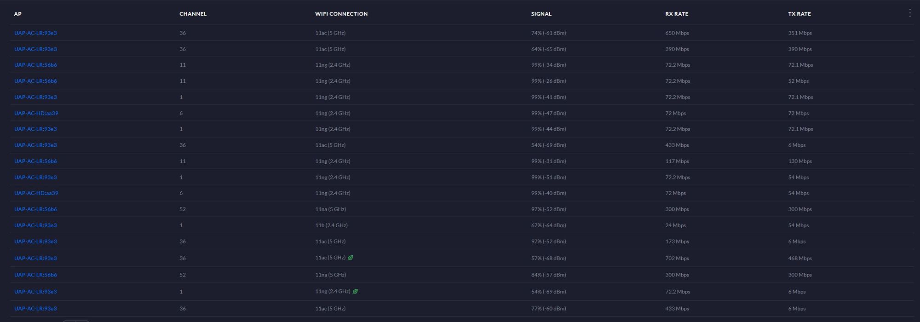920x322 pixels.
Task: Open UAP-AC-LR:93e3 link with -61 dBm signal
Action: point(35,33)
